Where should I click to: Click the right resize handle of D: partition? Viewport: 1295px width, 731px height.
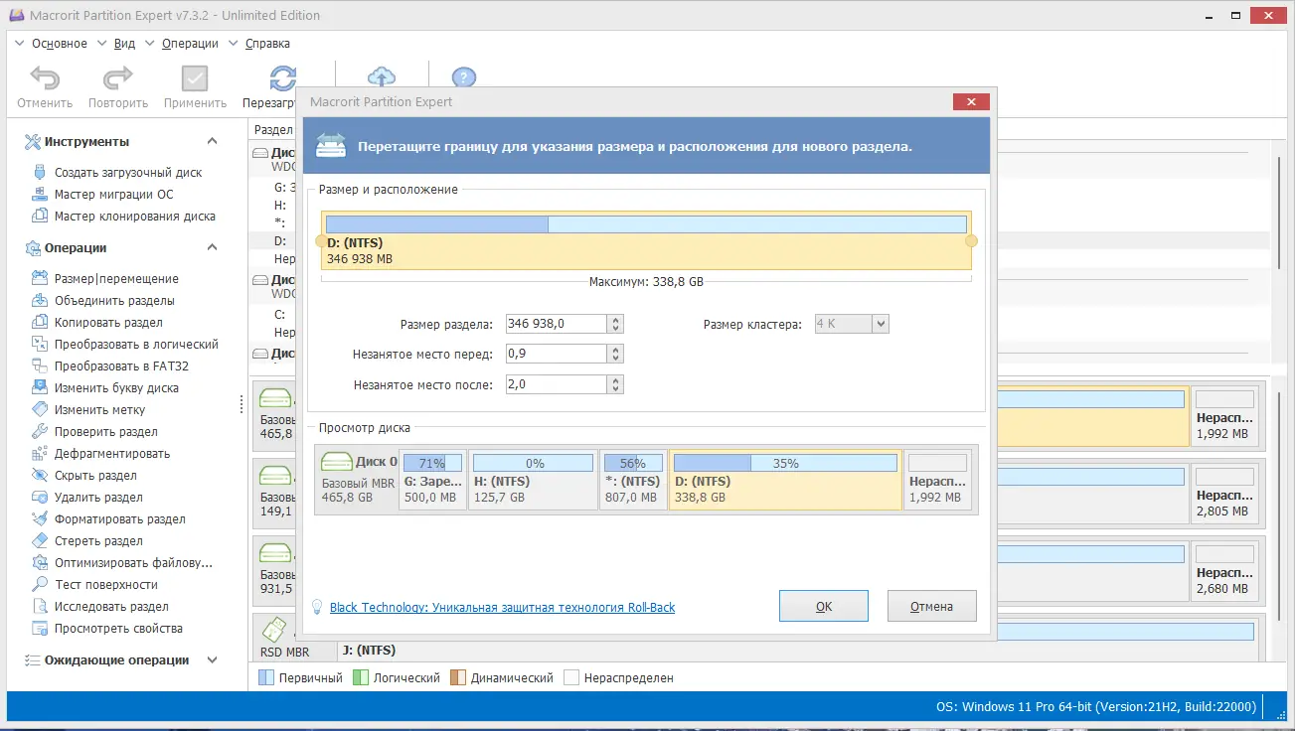tap(972, 240)
